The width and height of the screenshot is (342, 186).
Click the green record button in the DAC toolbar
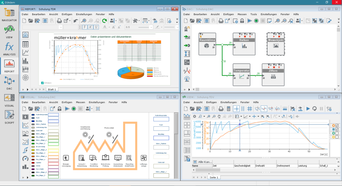point(256,21)
